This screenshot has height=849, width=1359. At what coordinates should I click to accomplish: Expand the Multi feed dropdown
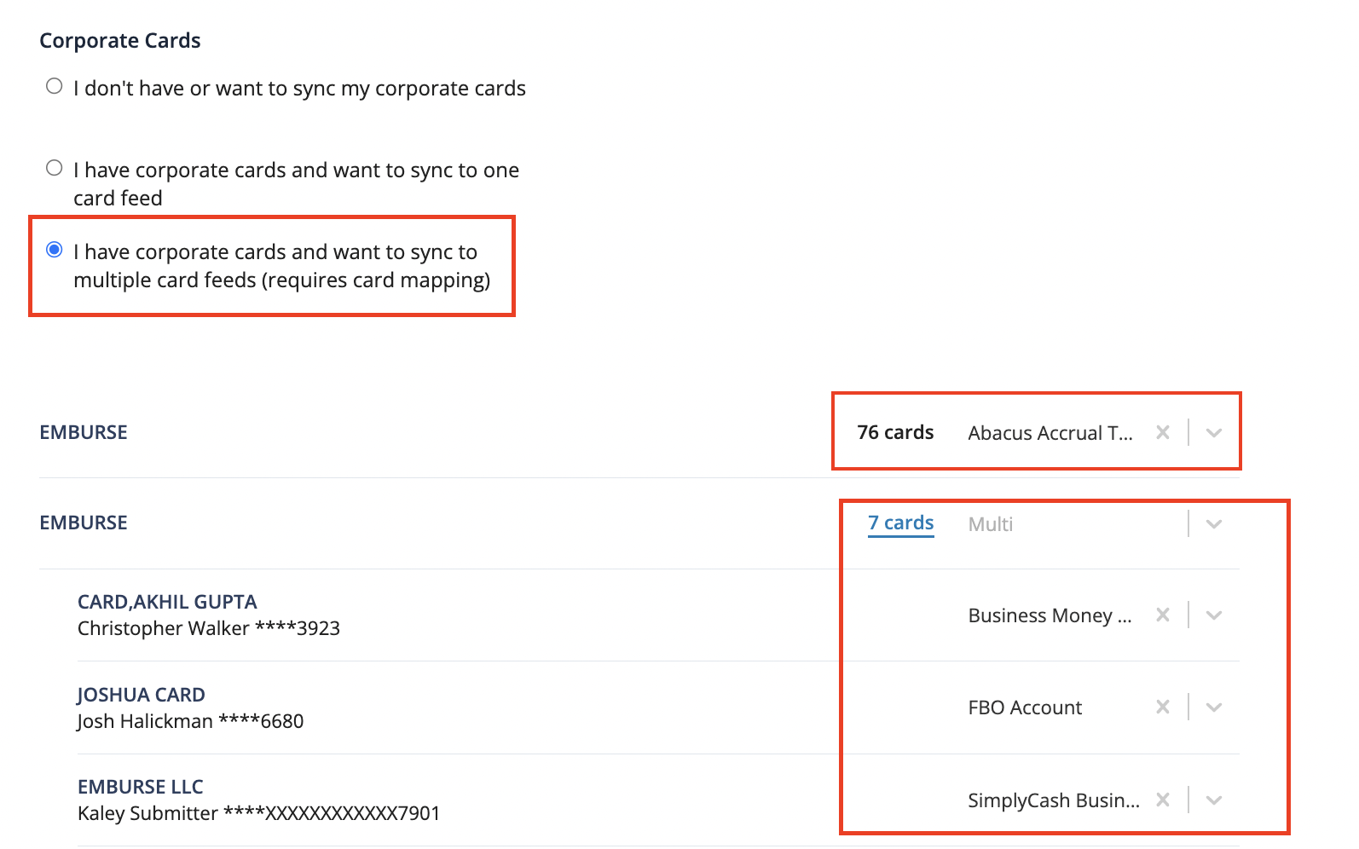1214,523
